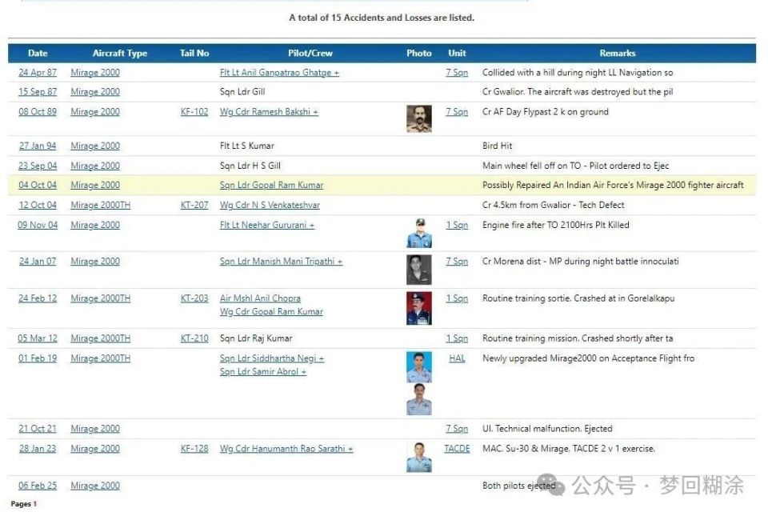Open Sqn Ldr Gopal Ram Kumar link
Screen dimensions: 768x516
(x=271, y=185)
